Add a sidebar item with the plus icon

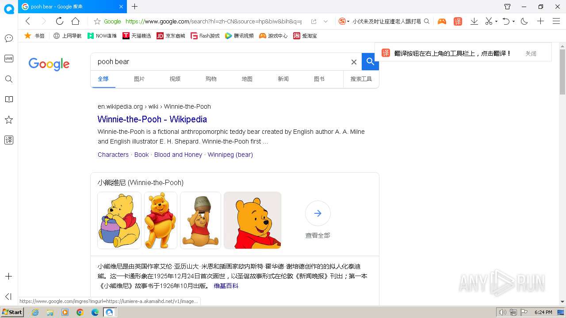(8, 276)
